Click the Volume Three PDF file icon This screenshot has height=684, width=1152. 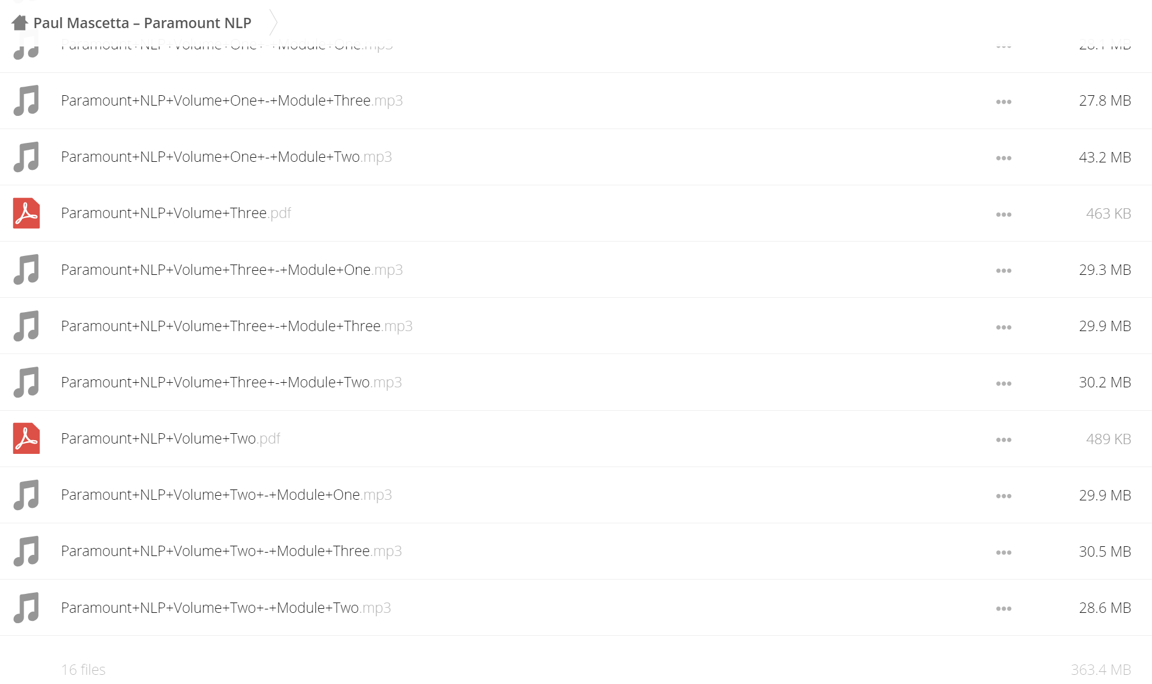coord(26,213)
